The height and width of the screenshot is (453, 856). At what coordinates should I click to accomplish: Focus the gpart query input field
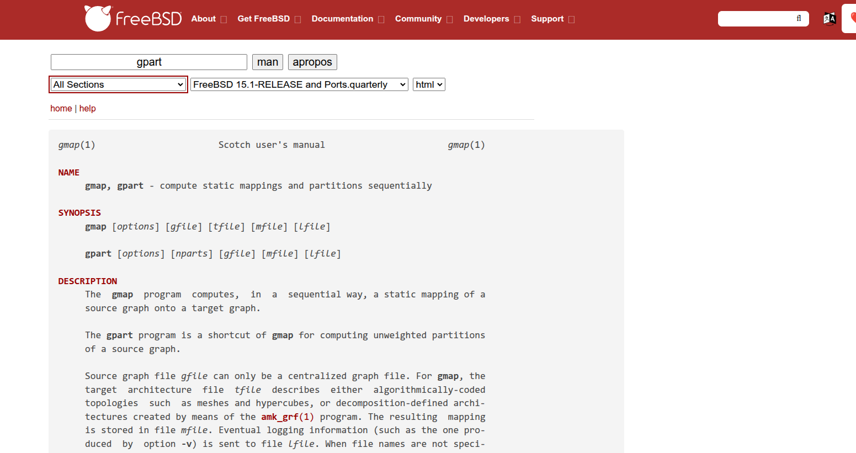[149, 62]
